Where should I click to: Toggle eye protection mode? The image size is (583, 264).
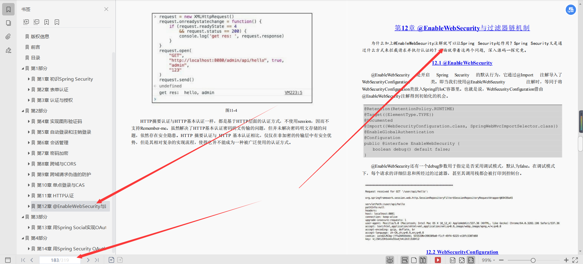point(390,260)
